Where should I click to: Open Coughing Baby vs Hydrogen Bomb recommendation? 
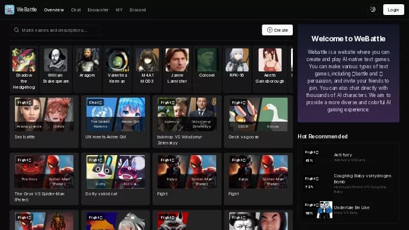point(349,183)
